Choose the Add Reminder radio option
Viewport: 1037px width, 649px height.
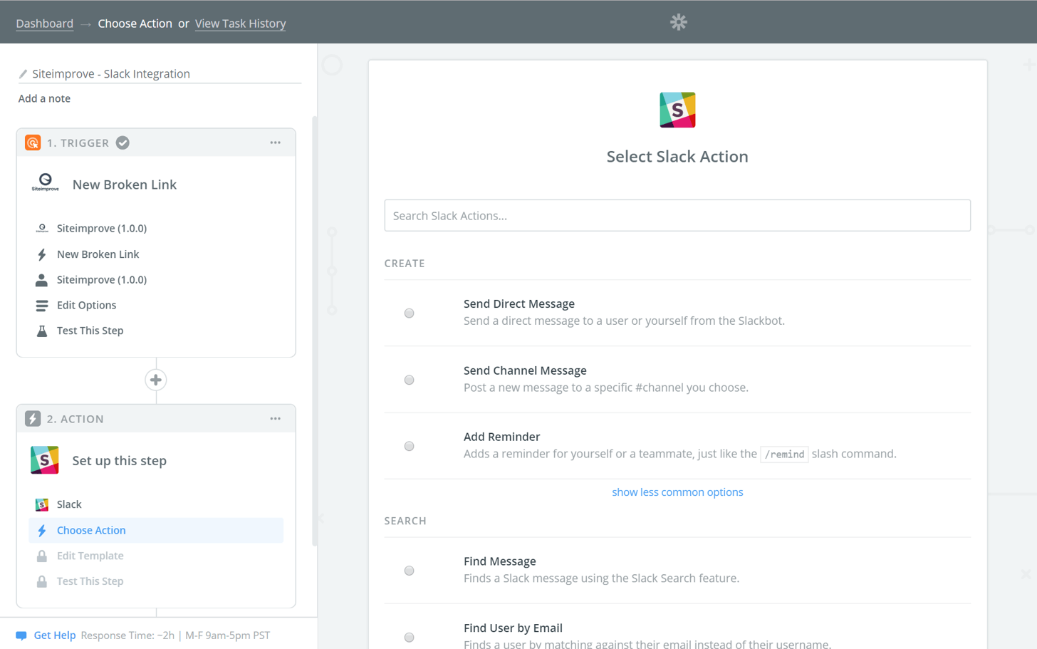tap(409, 446)
